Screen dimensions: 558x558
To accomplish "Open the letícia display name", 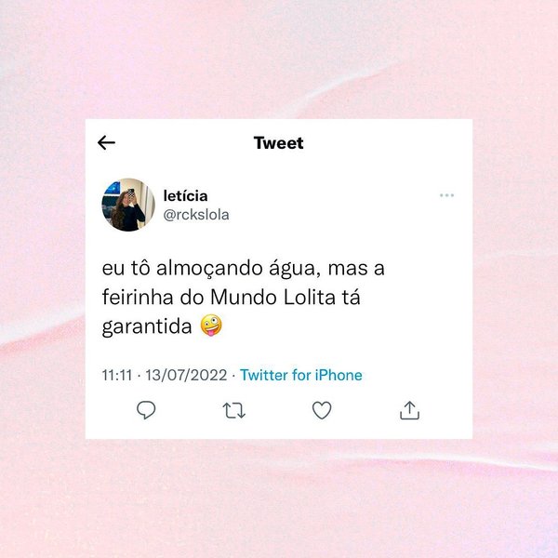I will (x=185, y=195).
